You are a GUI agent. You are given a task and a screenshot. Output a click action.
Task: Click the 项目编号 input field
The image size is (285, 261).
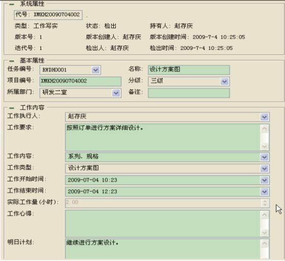pos(80,81)
